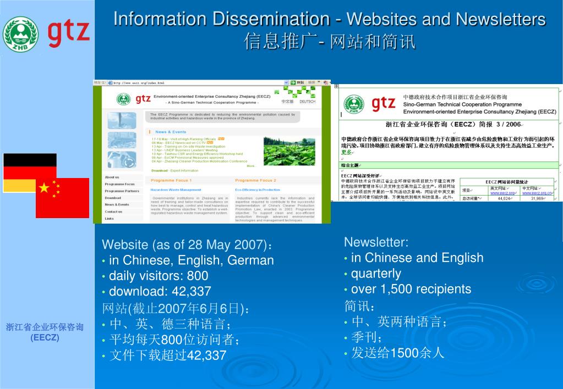Screen dimensions: 563x389
Task: Click the More link under news list
Action: tap(250, 166)
